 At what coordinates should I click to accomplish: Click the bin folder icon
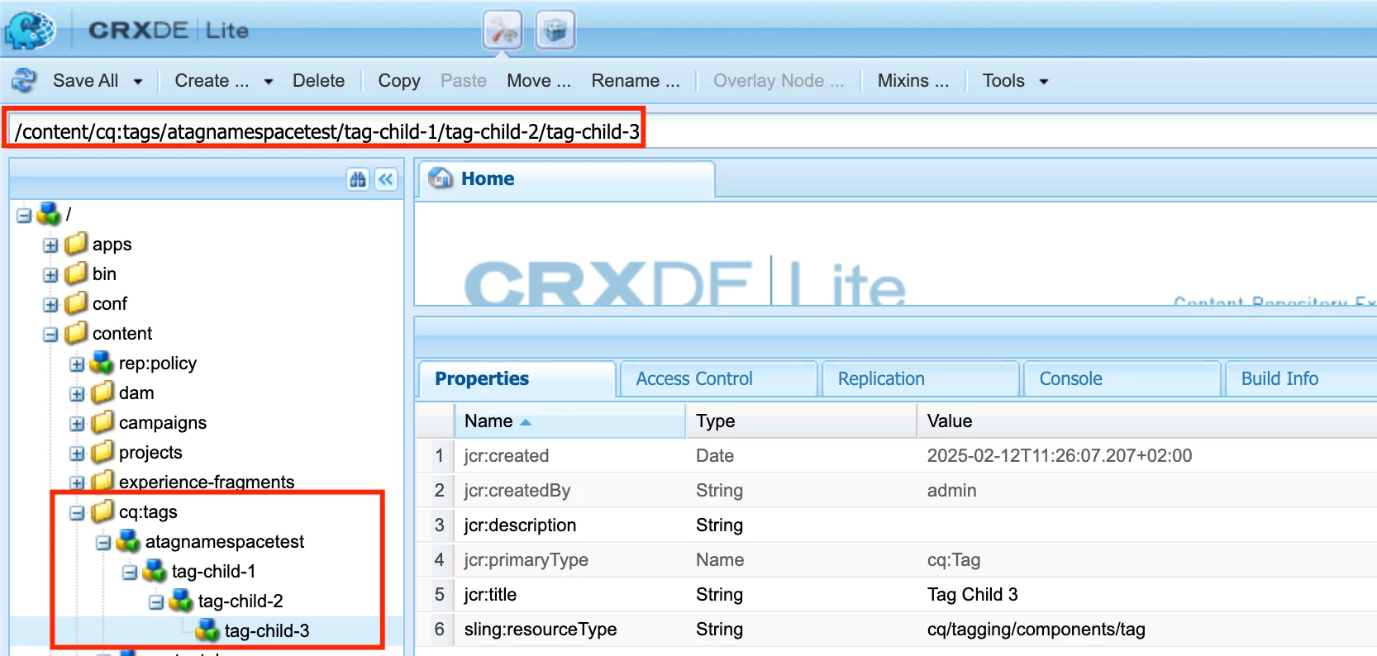tap(76, 273)
